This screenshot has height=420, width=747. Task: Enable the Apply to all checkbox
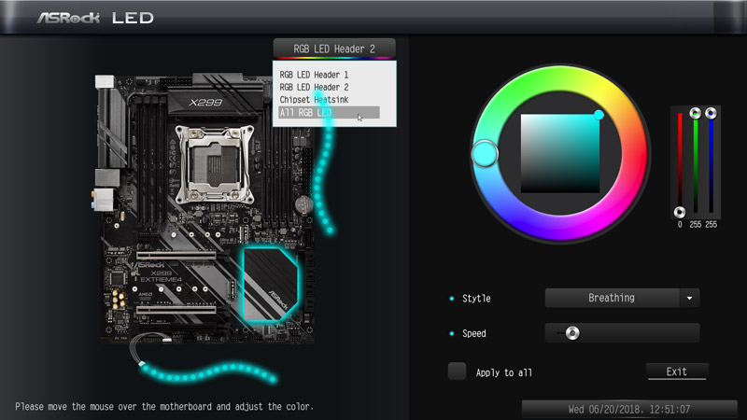(457, 371)
